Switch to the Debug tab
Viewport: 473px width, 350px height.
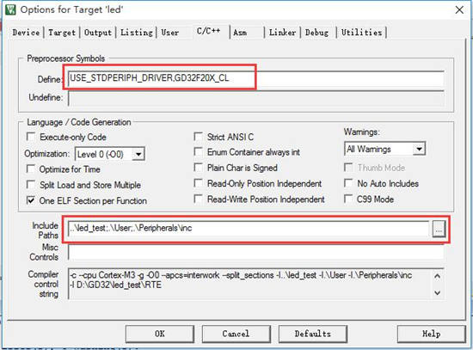(x=316, y=33)
